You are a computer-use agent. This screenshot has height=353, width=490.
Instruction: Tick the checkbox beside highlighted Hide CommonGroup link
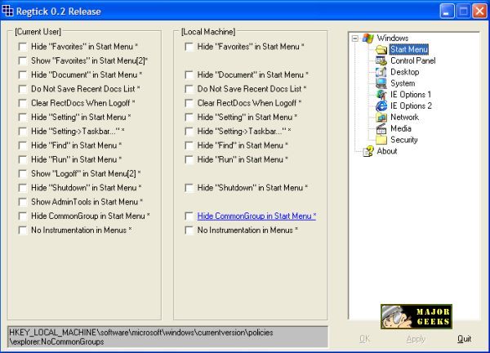pyautogui.click(x=189, y=216)
